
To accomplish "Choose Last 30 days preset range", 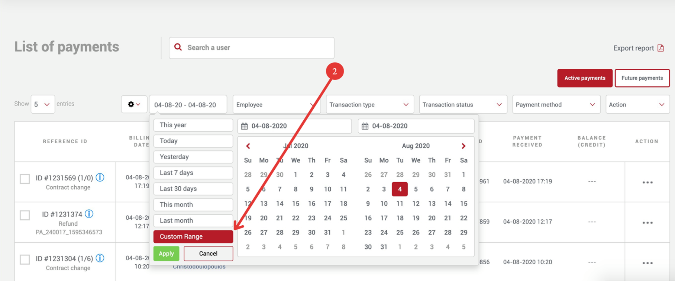I will pos(193,189).
